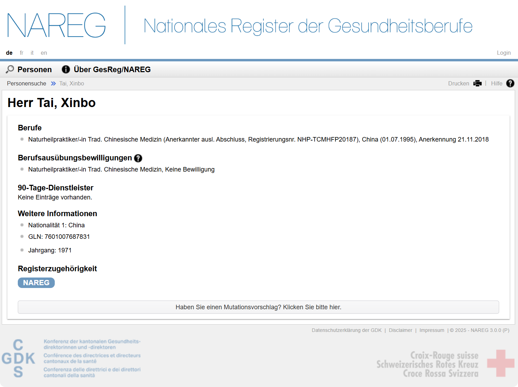Image resolution: width=518 pixels, height=387 pixels.
Task: Click the breadcrumb chevron after Personensuche
Action: click(53, 83)
